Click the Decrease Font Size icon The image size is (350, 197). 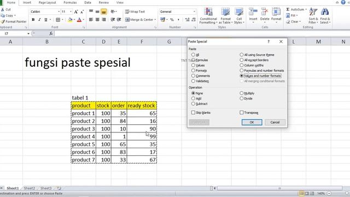coord(82,11)
